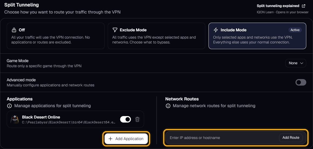Screen dimensions: 313x149
Task: Select the Exclude Mode card
Action: coord(156,36)
